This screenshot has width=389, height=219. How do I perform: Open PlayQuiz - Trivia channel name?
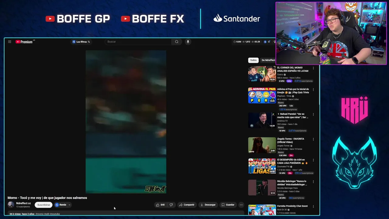pyautogui.click(x=284, y=96)
